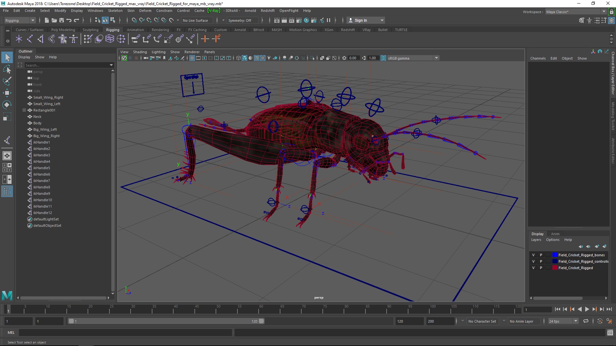Open the Constrain menu

click(164, 11)
